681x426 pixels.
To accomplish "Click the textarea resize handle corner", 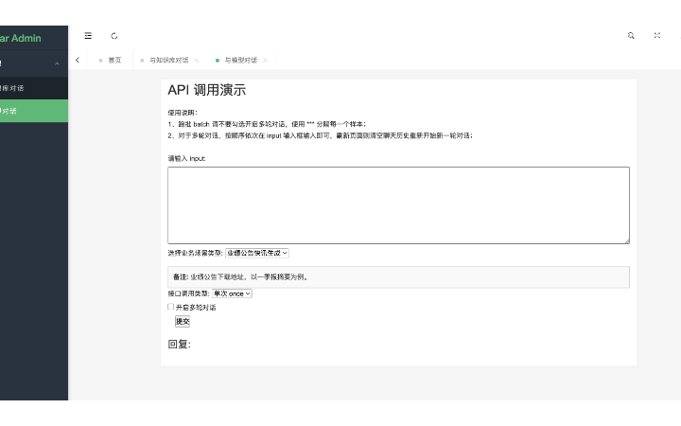I will point(627,241).
